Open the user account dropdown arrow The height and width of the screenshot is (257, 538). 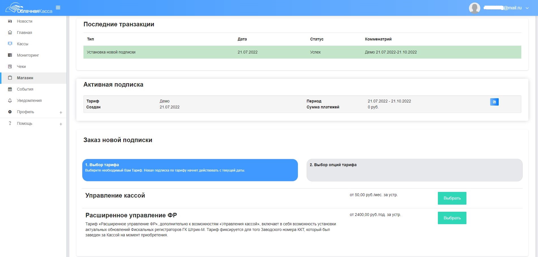(527, 8)
